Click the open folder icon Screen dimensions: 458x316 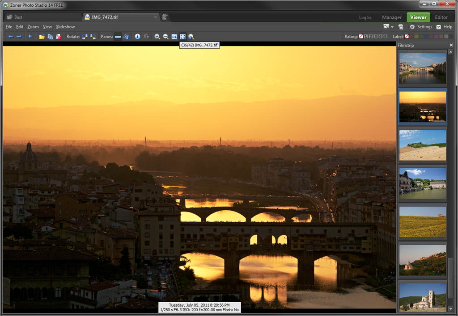(42, 37)
